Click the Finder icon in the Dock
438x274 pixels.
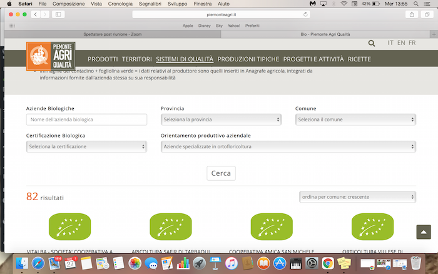click(21, 264)
